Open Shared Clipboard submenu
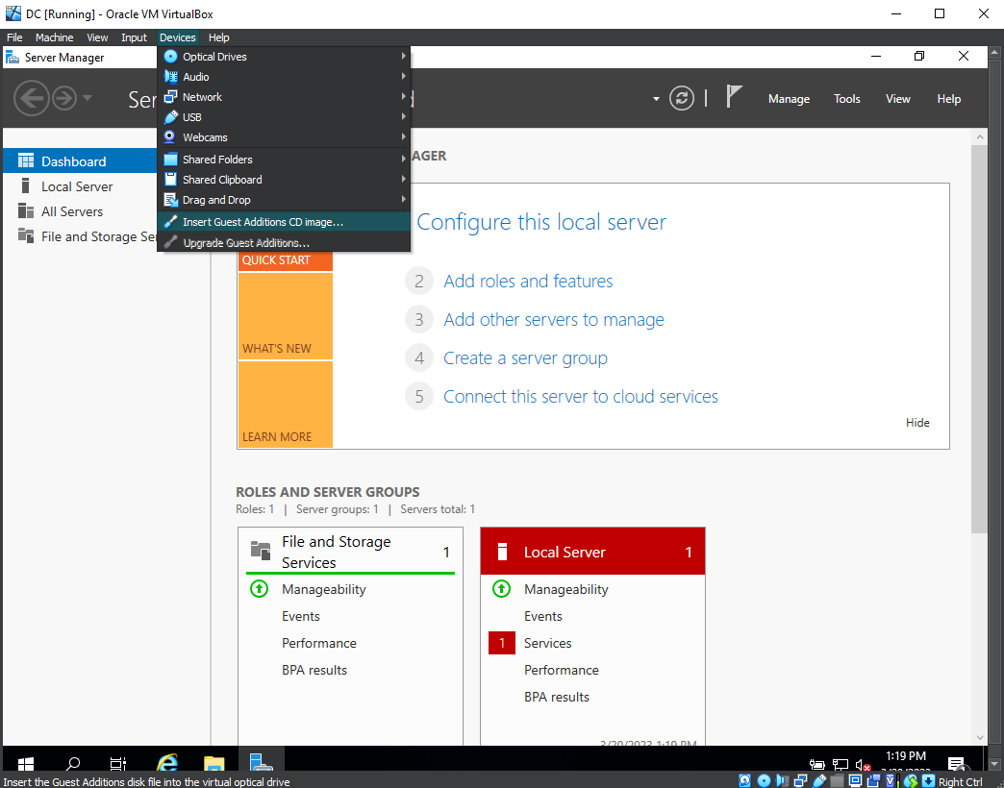 (x=284, y=180)
